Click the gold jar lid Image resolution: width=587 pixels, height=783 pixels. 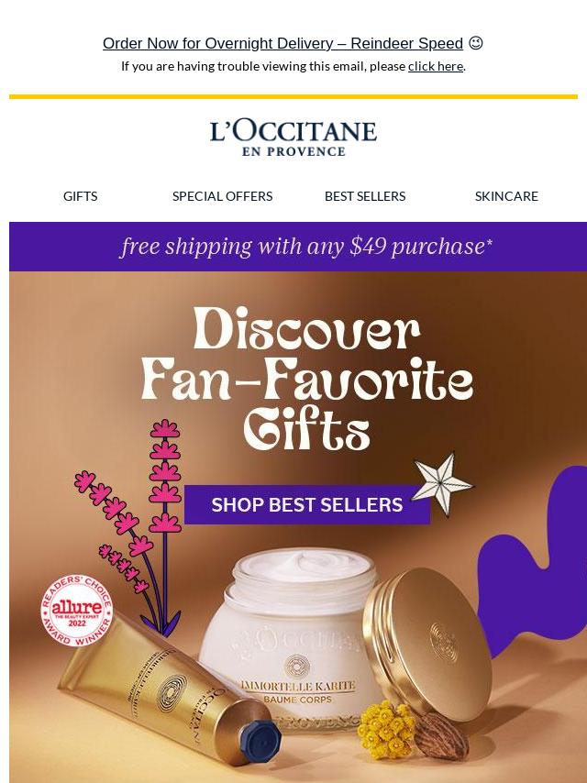pos(426,645)
